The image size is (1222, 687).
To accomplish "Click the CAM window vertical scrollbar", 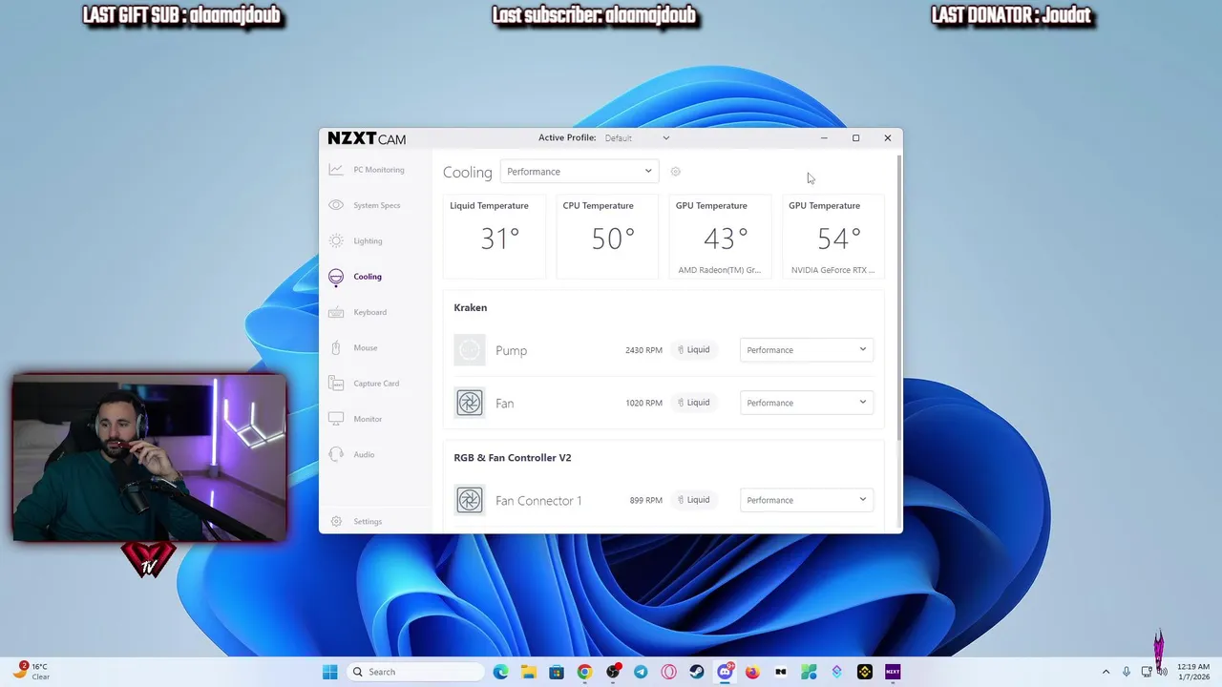I will point(899,296).
